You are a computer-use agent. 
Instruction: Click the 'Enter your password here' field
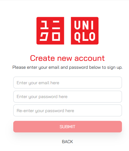[67, 97]
